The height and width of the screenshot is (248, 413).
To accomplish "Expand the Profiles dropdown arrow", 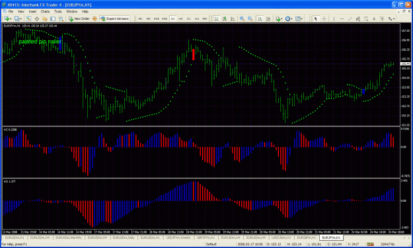I will 20,19.
